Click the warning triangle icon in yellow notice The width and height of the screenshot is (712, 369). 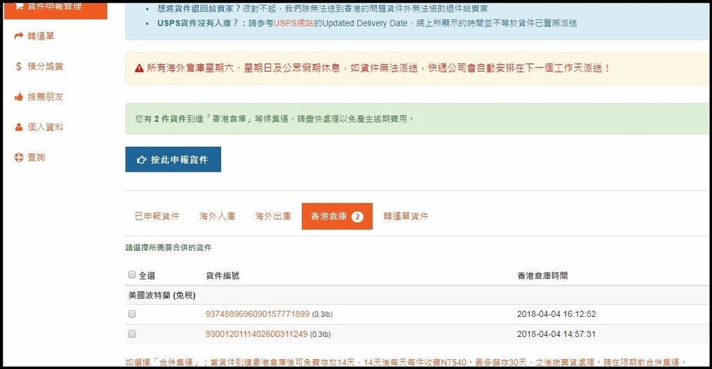[139, 69]
